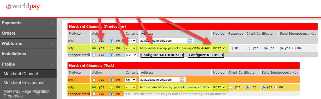The image size is (321, 99).
Task: Open test http xml content dropdown
Action: 130,87
